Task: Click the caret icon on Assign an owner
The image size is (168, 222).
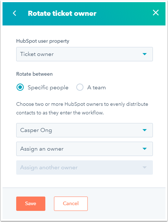Action: pyautogui.click(x=145, y=149)
